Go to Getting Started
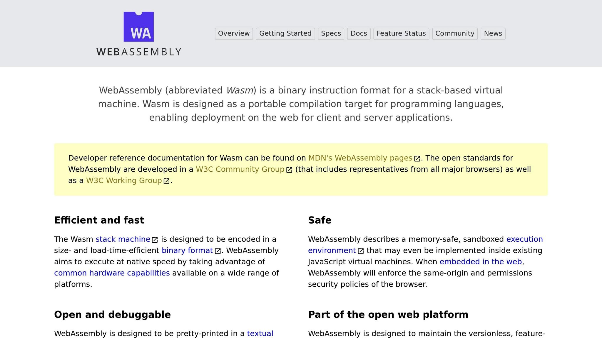The width and height of the screenshot is (602, 338). pyautogui.click(x=285, y=34)
